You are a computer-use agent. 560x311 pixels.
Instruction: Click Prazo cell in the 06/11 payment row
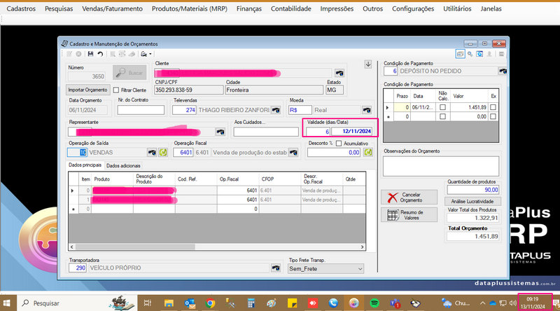tap(401, 107)
